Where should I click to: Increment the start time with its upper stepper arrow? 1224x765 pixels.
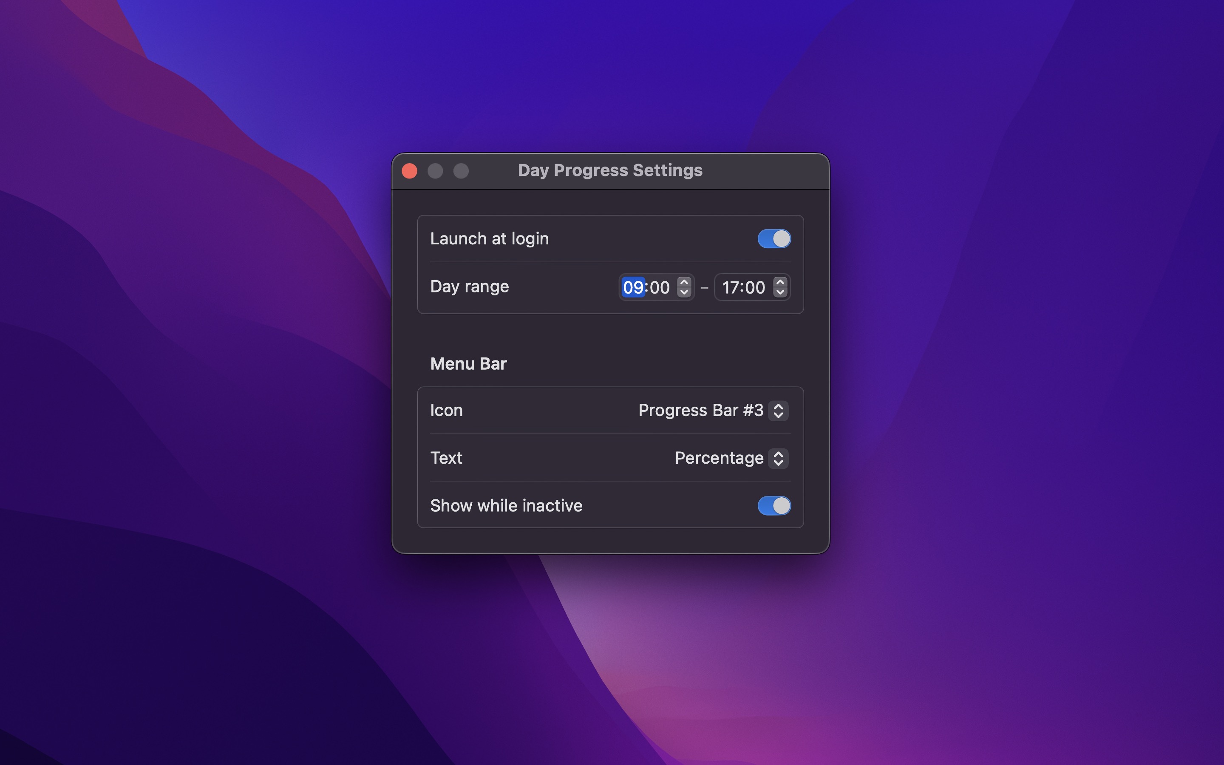pos(685,282)
